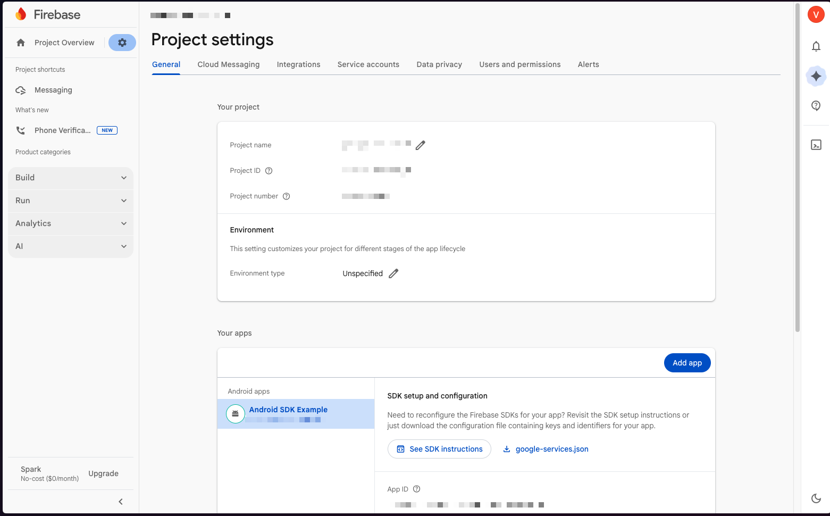Image resolution: width=830 pixels, height=516 pixels.
Task: Launch the Gemini assistant sparkle icon
Action: click(816, 76)
